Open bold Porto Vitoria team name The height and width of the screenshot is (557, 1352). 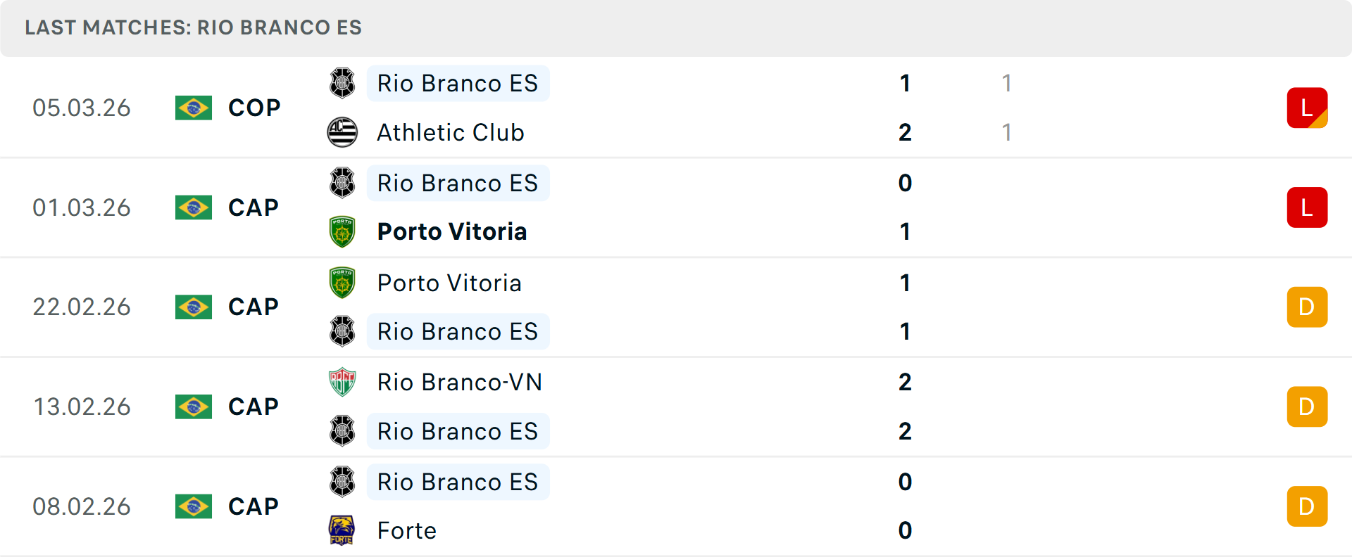pyautogui.click(x=452, y=231)
